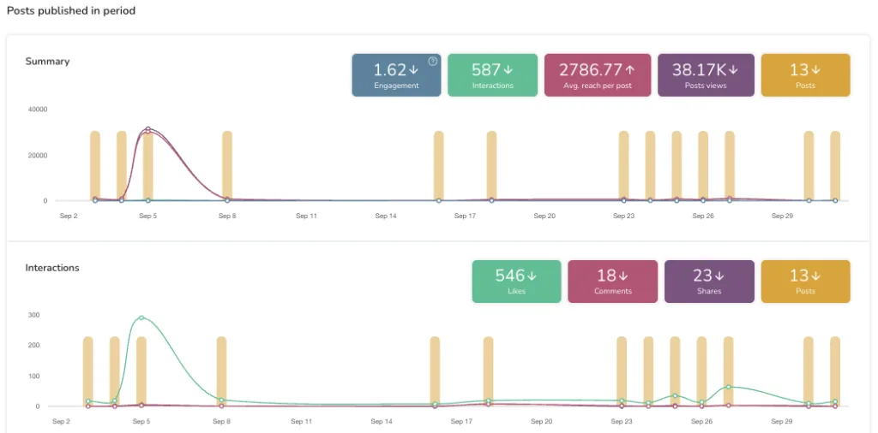Click the down arrow beside 546 Likes
Screen dimensions: 878x433
[532, 276]
